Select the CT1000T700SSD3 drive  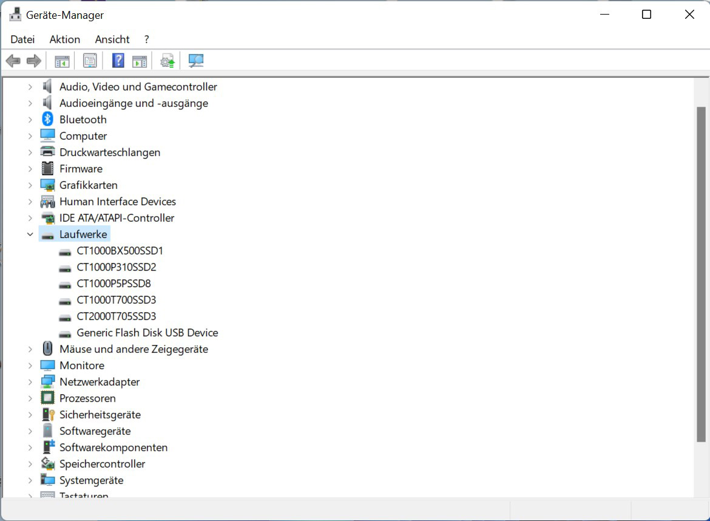pos(117,300)
